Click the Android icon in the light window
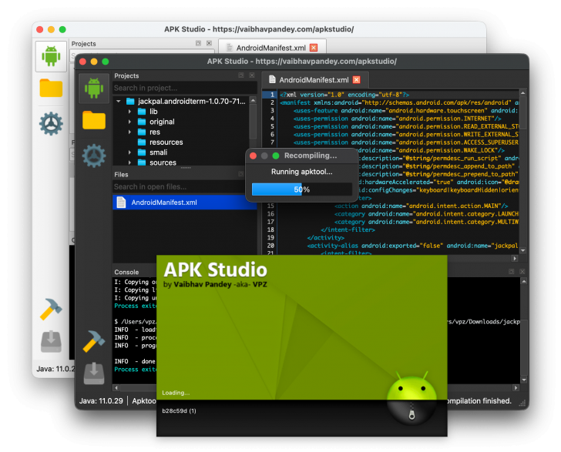The image size is (561, 452). (51, 56)
